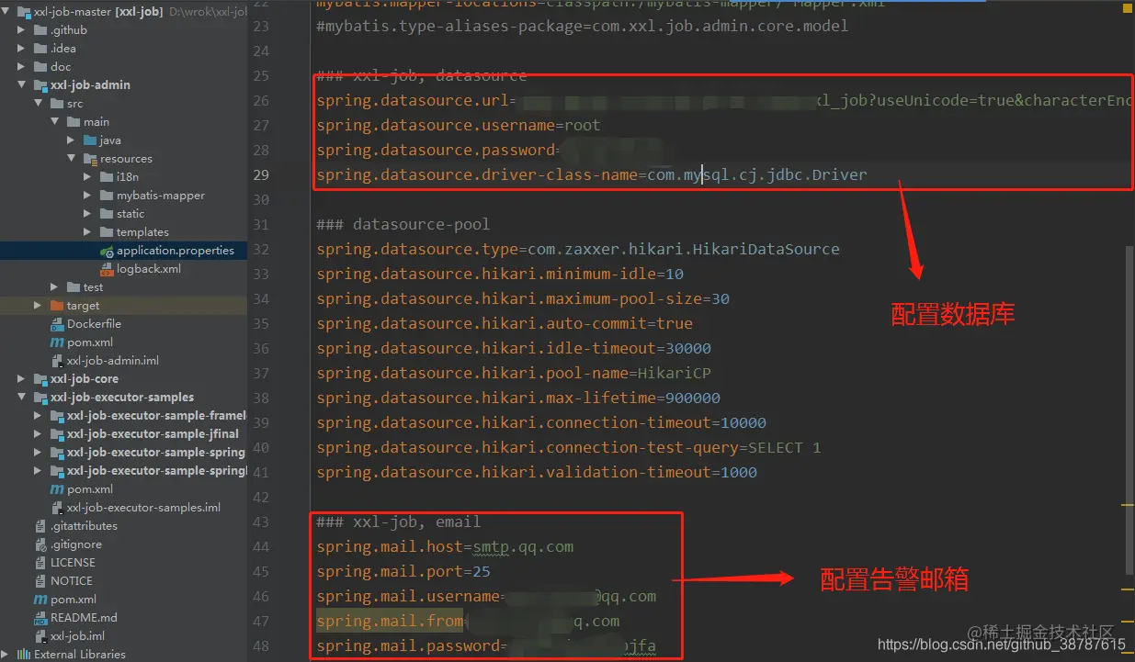Click the '### xxl-job, email' comment line
1135x662 pixels.
399,522
